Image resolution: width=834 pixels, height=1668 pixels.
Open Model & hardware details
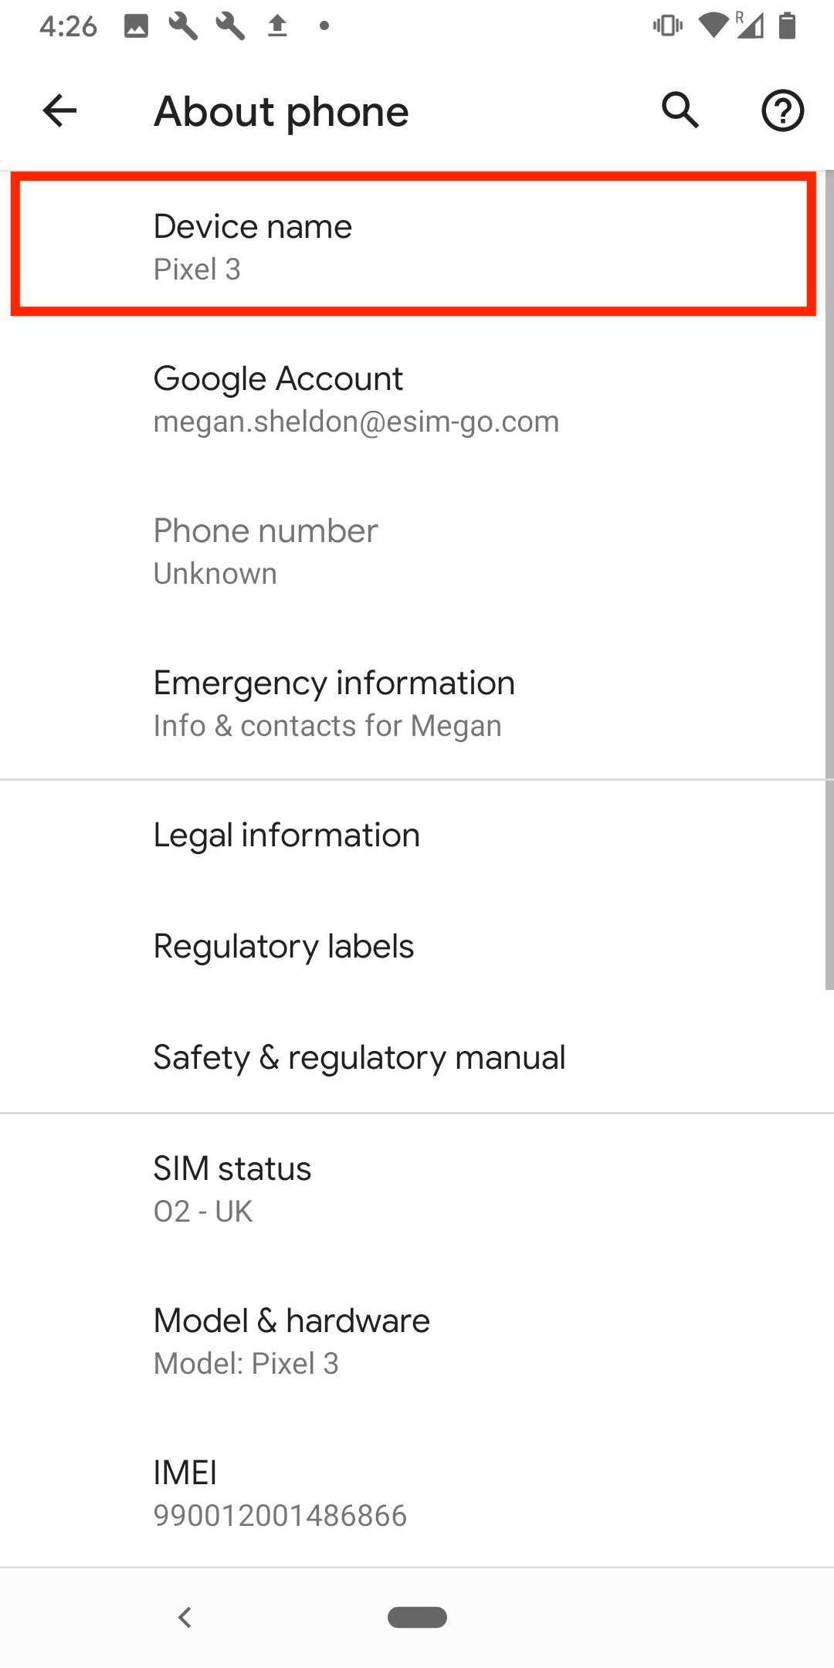417,1340
